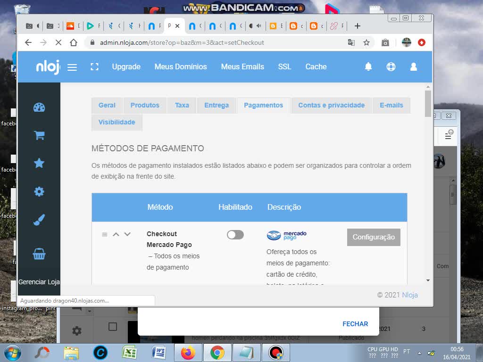Open Meus Emails in top navigation
483x362 pixels.
[243, 67]
